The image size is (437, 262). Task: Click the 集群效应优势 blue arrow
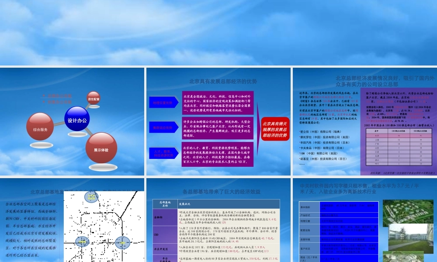click(163, 127)
